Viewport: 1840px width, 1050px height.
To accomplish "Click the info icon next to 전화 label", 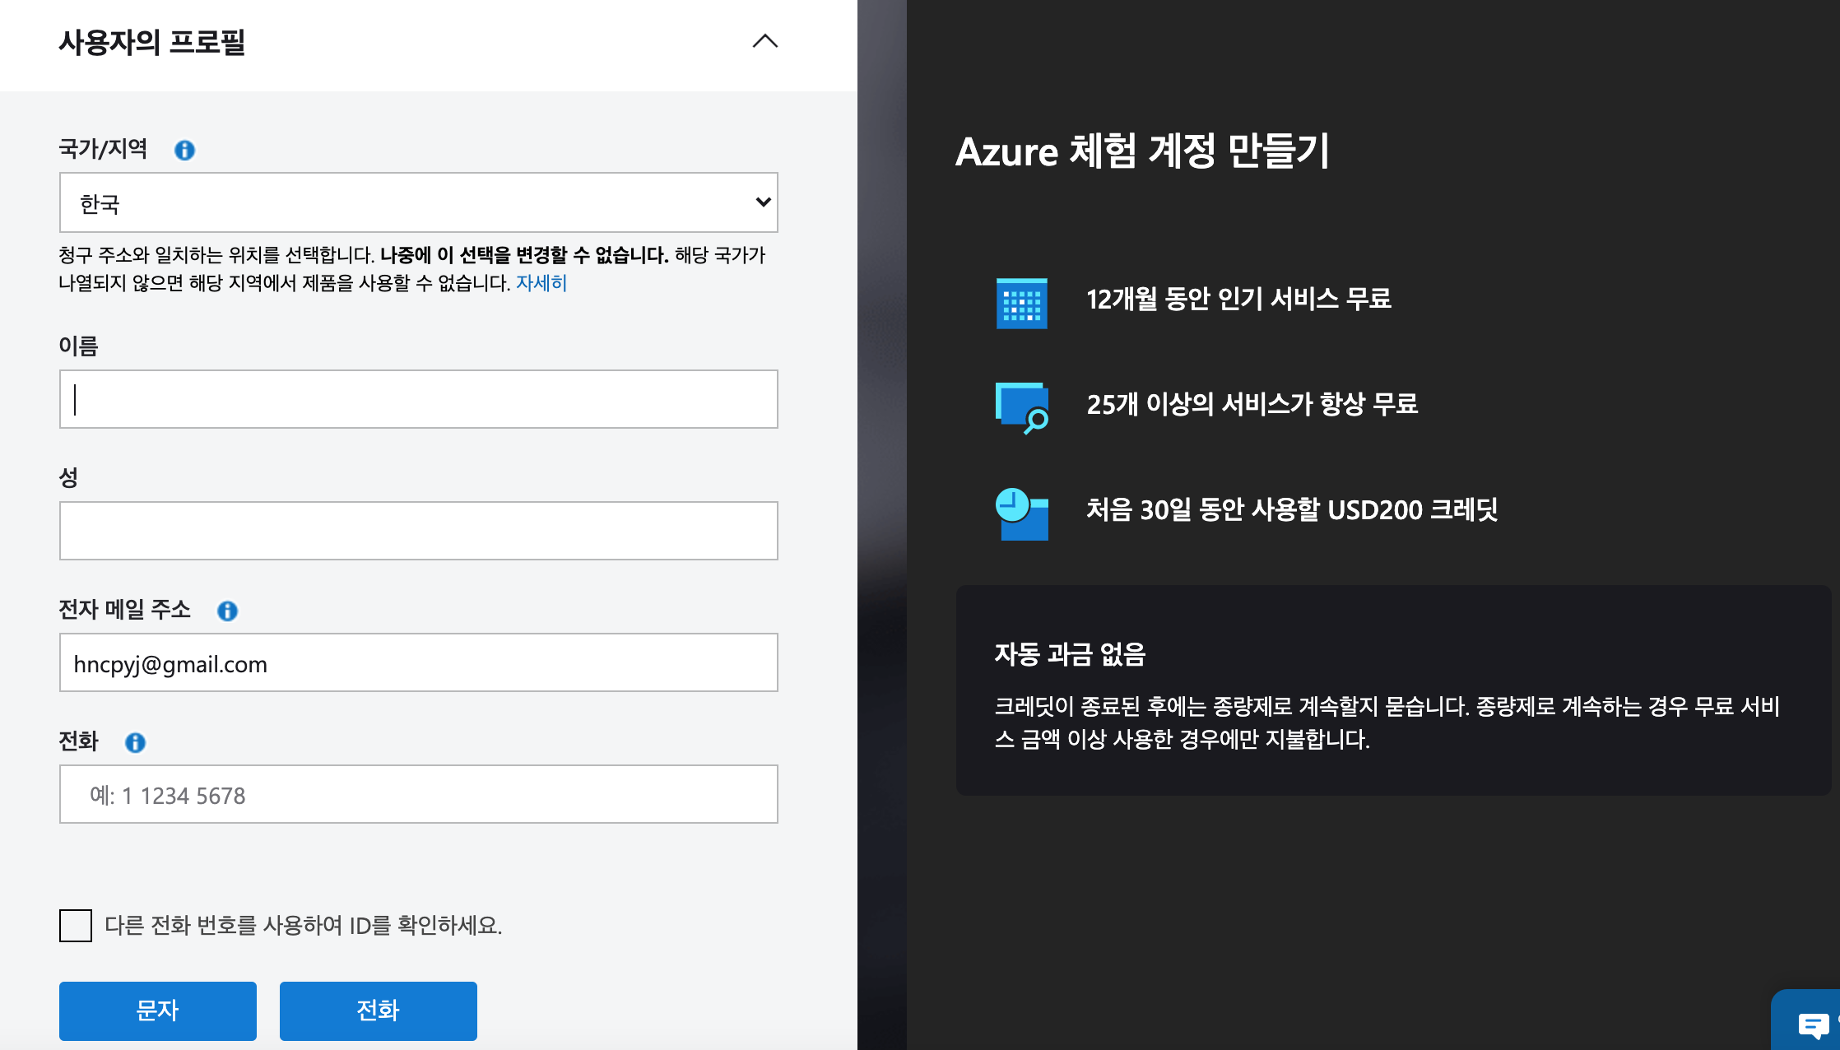I will pos(135,742).
